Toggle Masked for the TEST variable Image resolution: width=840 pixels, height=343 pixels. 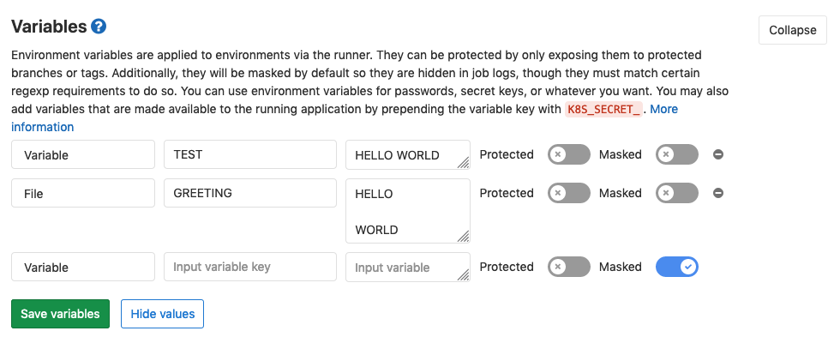click(x=677, y=155)
